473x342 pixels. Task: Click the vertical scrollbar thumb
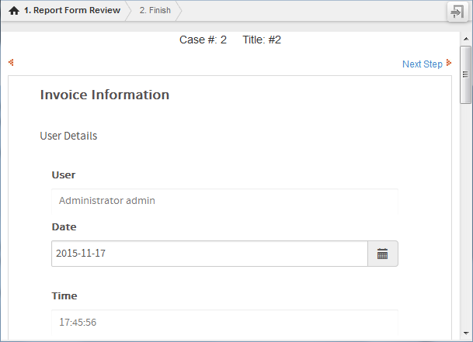click(x=466, y=74)
